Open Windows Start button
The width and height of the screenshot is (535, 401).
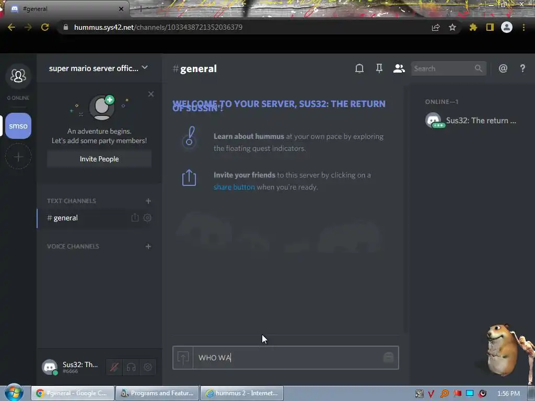point(14,393)
